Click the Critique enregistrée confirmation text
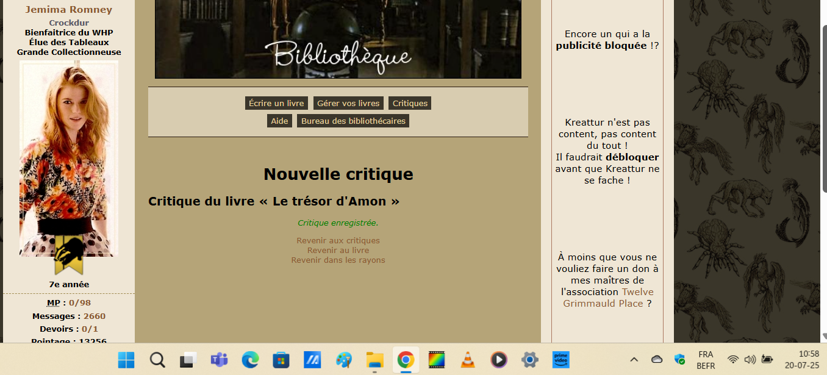This screenshot has height=375, width=827. click(x=338, y=223)
